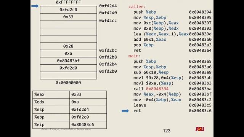Click code address 0x80483c5
The width and height of the screenshot is (244, 137).
[x=200, y=105]
